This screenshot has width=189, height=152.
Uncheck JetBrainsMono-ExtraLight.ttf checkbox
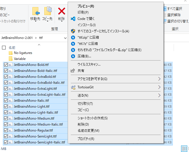click(6, 89)
